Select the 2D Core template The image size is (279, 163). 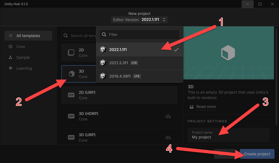tap(79, 53)
